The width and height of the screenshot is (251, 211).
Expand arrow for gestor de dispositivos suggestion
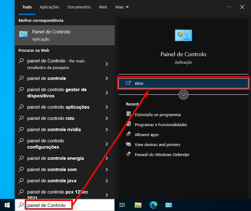tap(107, 93)
